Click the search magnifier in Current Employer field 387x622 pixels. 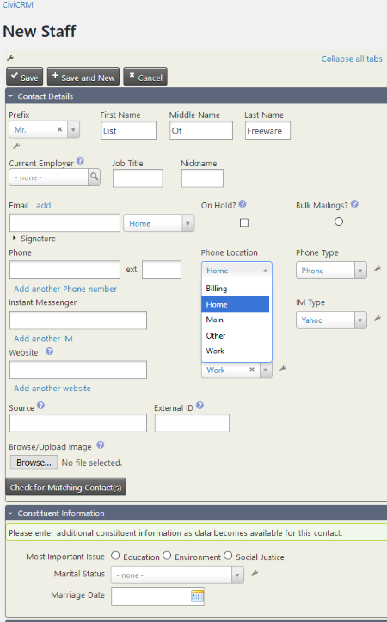click(95, 177)
